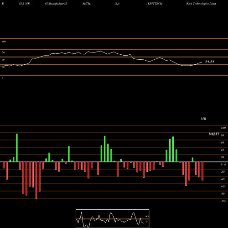Image resolution: width=228 pixels, height=228 pixels.
Task: Click the Kpit Technologies Limit title text
Action: 201,4
